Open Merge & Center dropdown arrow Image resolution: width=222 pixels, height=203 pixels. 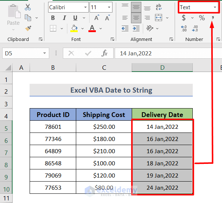(x=167, y=18)
